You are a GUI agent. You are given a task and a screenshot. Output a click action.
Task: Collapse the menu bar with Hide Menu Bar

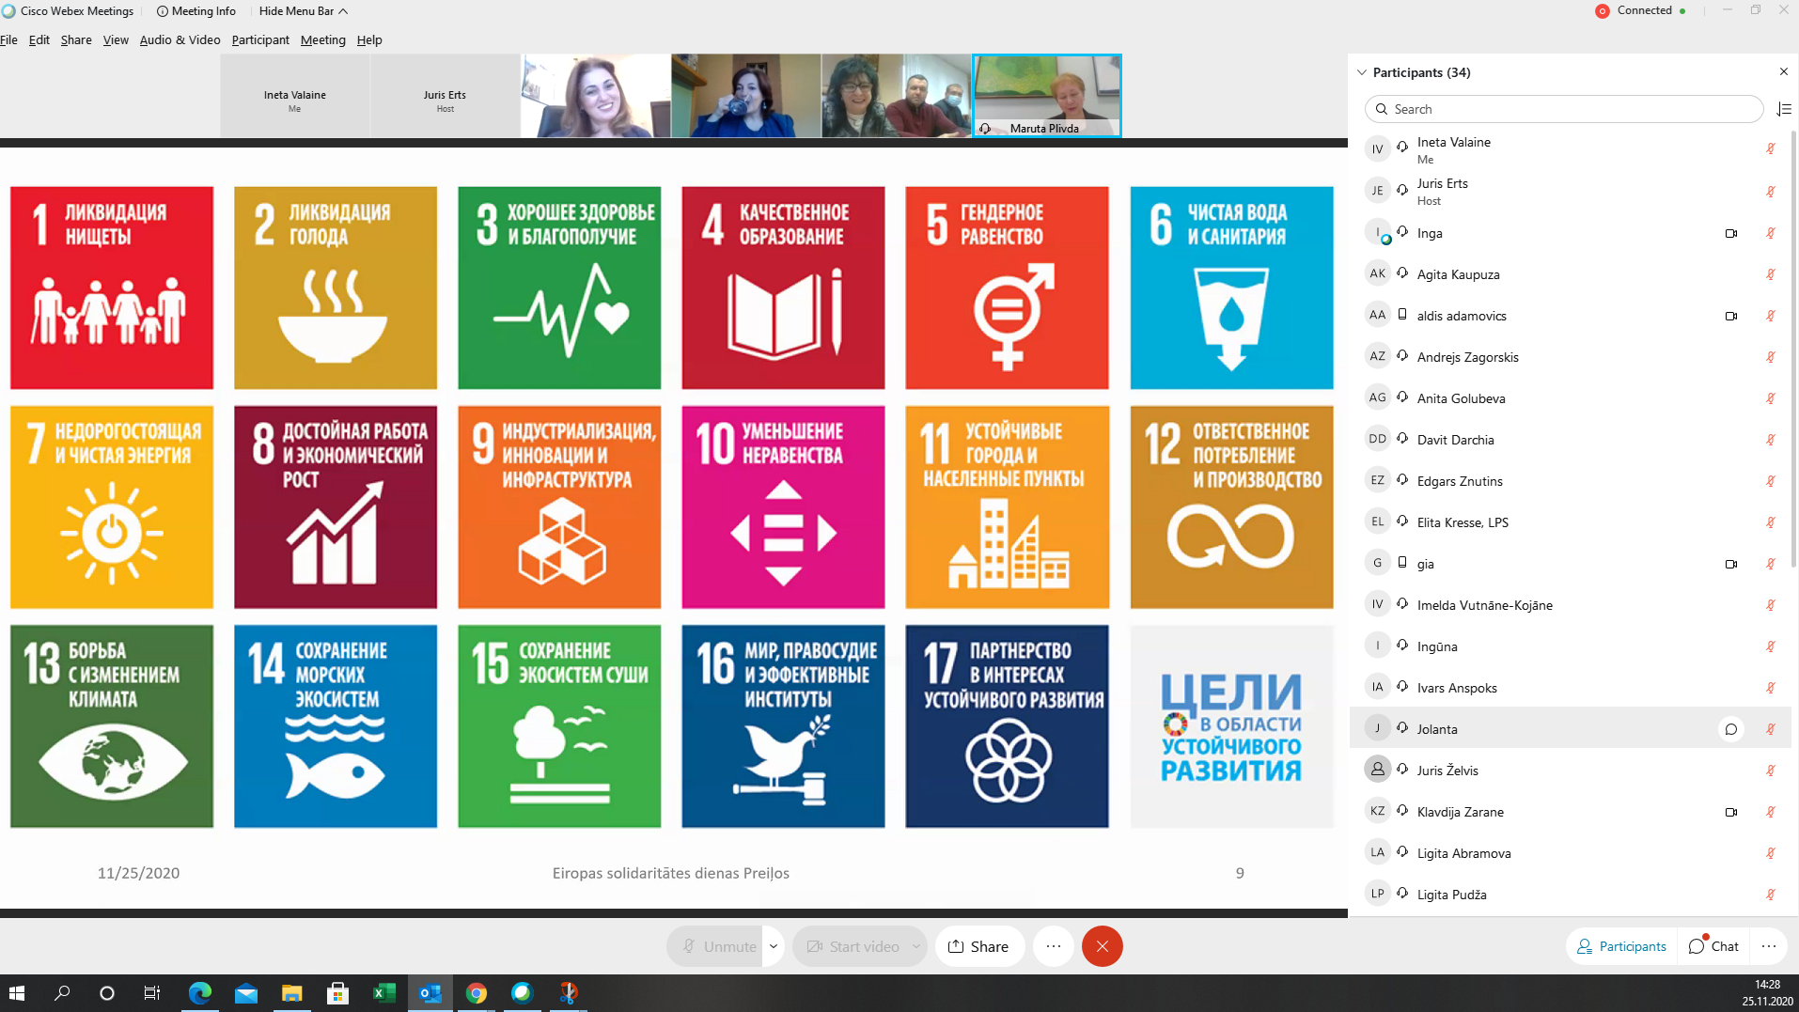pos(303,11)
